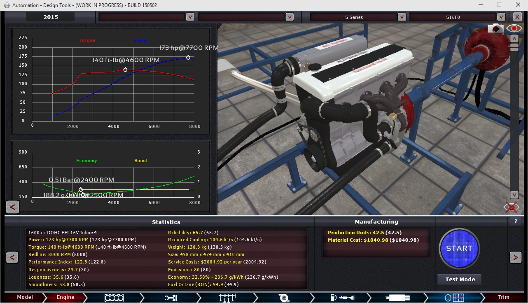Image resolution: width=528 pixels, height=303 pixels.
Task: Close the designer with the X button
Action: pyautogui.click(x=518, y=17)
